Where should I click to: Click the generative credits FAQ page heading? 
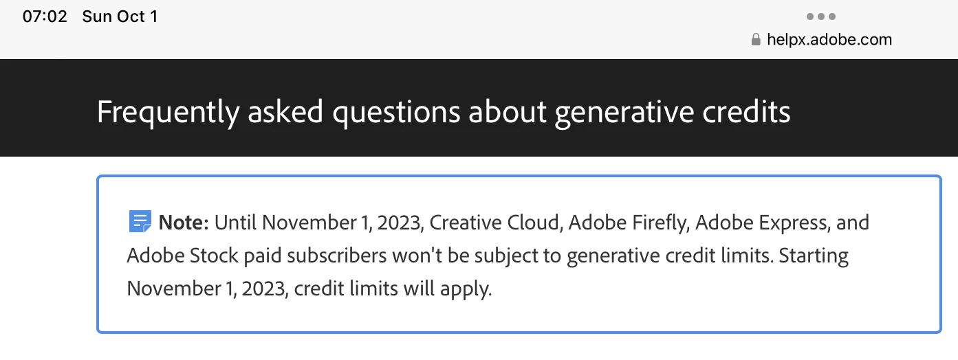pos(444,111)
